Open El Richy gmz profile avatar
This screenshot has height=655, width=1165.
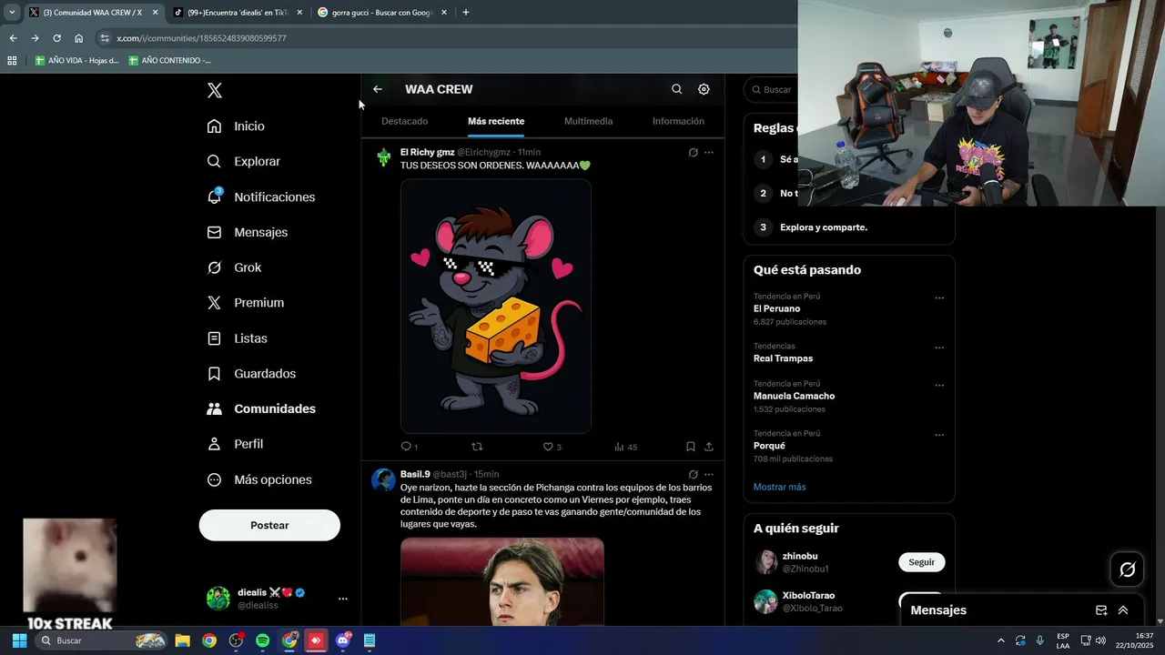[x=384, y=158]
